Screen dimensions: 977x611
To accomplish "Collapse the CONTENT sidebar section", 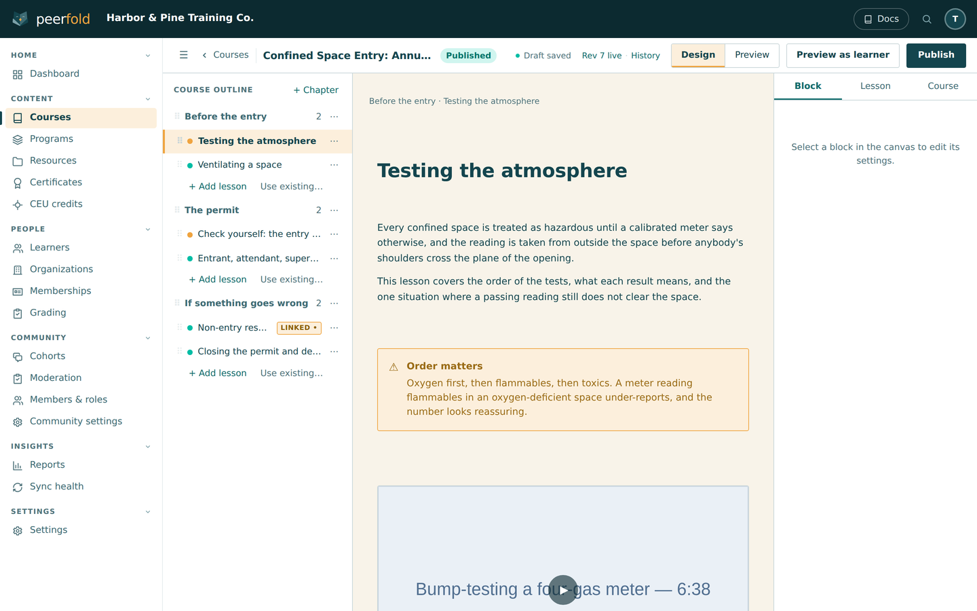I will click(148, 99).
